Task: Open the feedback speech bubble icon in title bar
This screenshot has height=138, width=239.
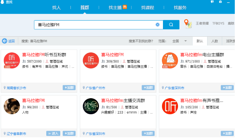Action: 212,2
